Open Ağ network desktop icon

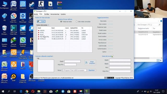pos(4,17)
